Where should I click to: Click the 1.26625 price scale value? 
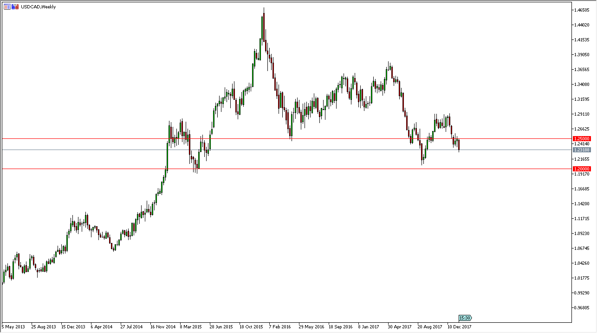point(583,129)
